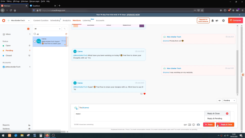Open the All filter dropdown

pyautogui.click(x=47, y=29)
